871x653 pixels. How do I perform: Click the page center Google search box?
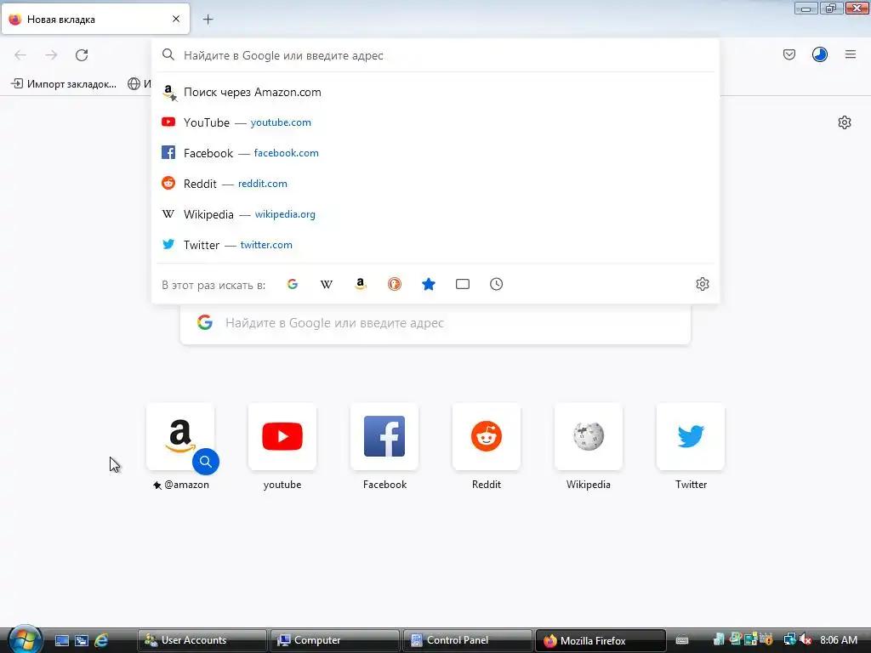click(x=435, y=324)
